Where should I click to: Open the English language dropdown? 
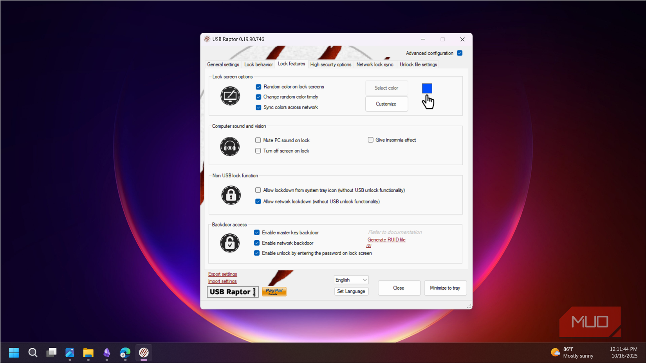pyautogui.click(x=351, y=280)
